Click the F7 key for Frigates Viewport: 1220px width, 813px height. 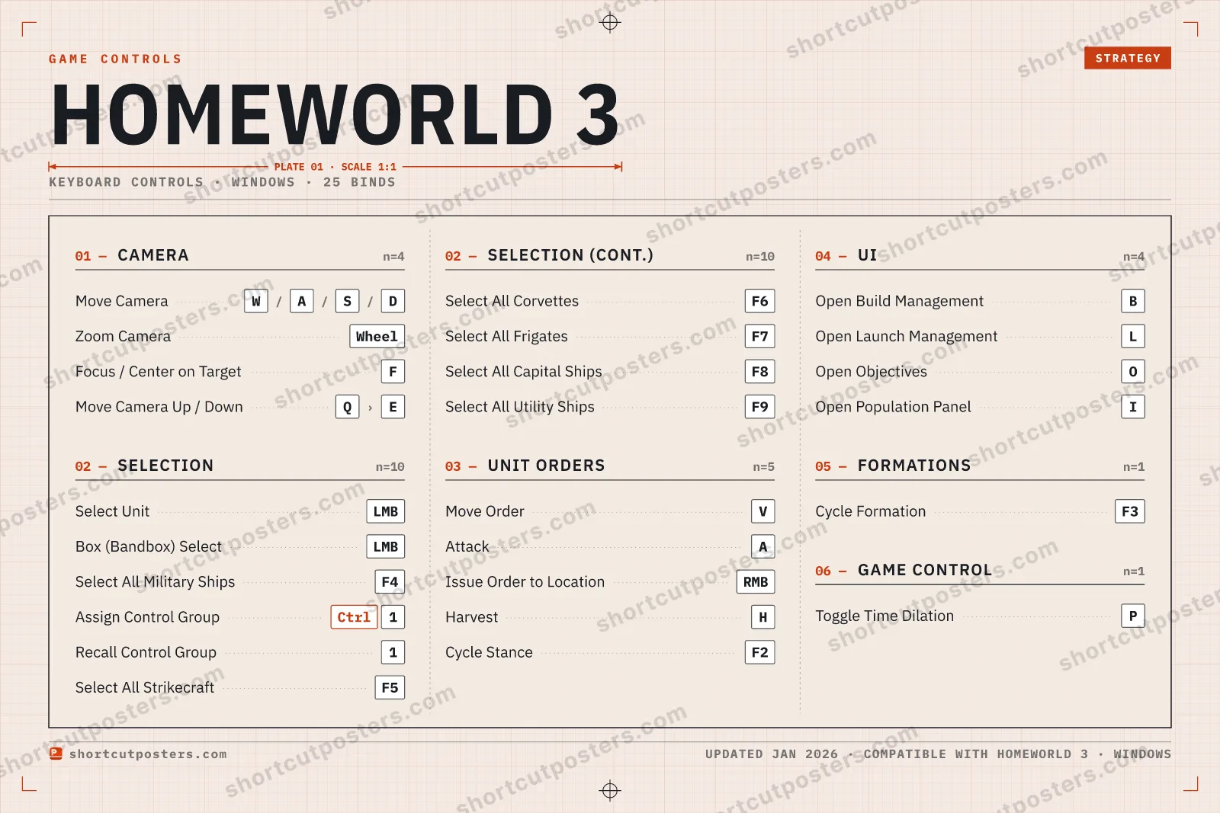coord(759,336)
